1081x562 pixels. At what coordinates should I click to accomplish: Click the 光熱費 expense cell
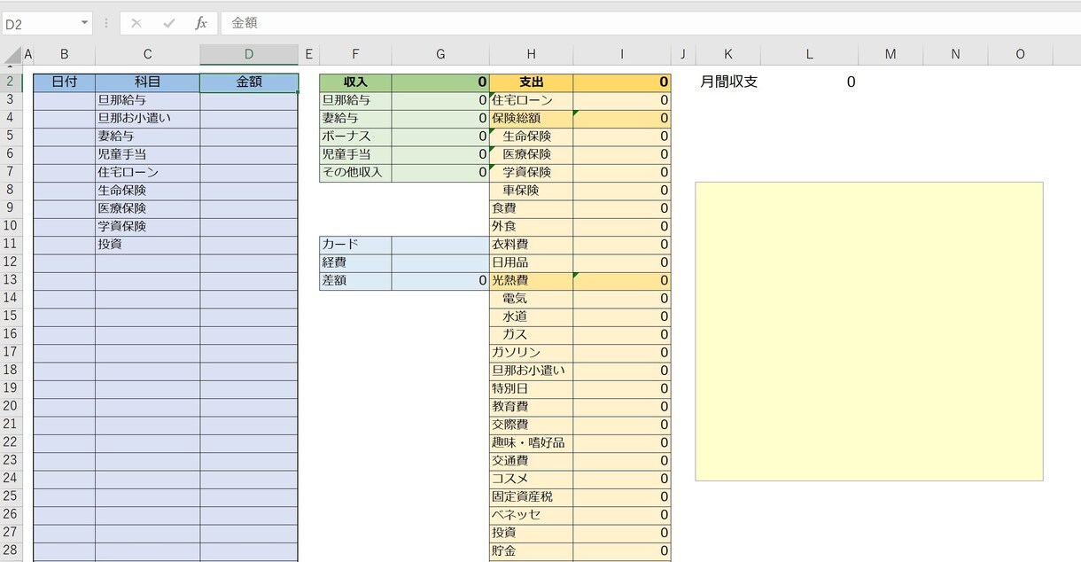(531, 281)
